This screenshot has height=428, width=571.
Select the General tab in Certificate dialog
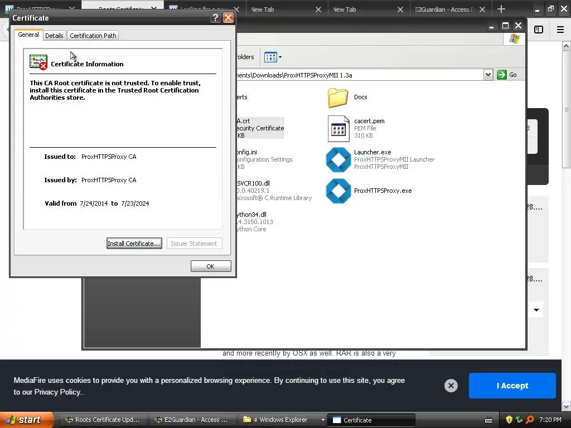pos(28,35)
